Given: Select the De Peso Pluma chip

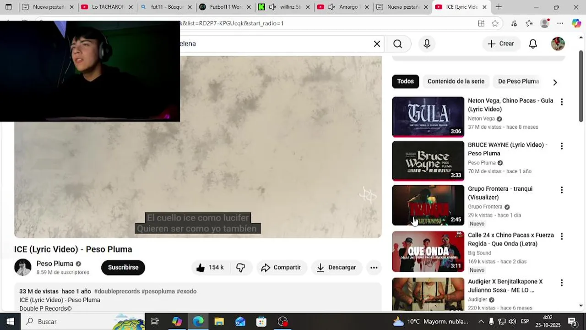Looking at the screenshot, I should [518, 82].
